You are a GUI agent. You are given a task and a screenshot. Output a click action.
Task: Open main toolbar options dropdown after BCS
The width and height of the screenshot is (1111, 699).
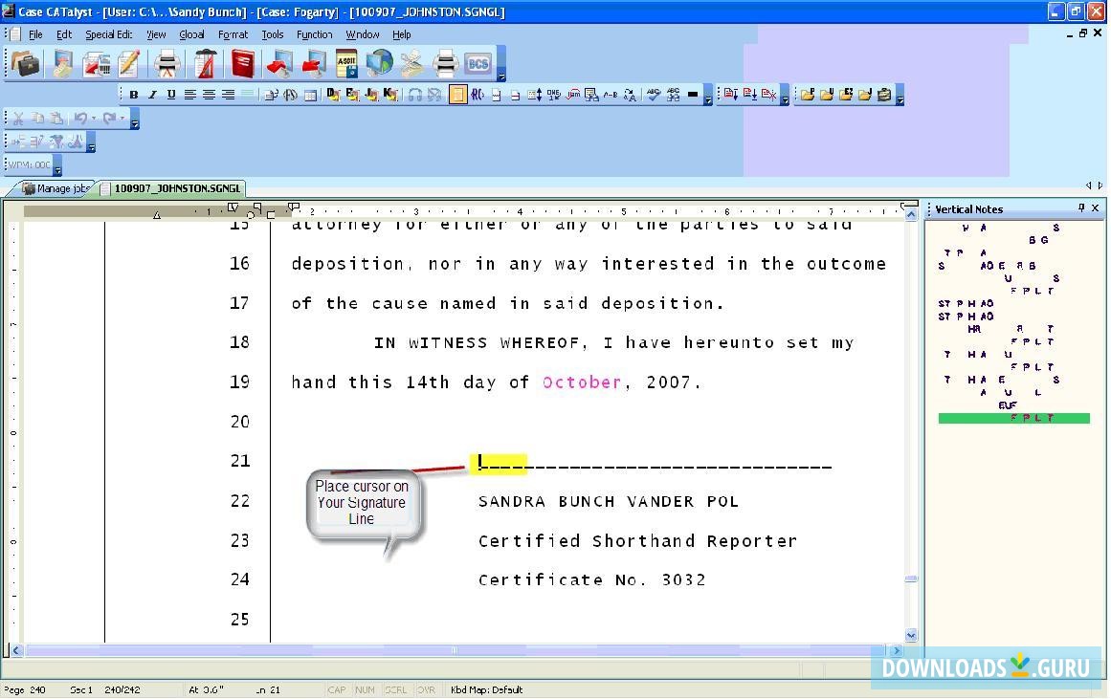pos(500,64)
